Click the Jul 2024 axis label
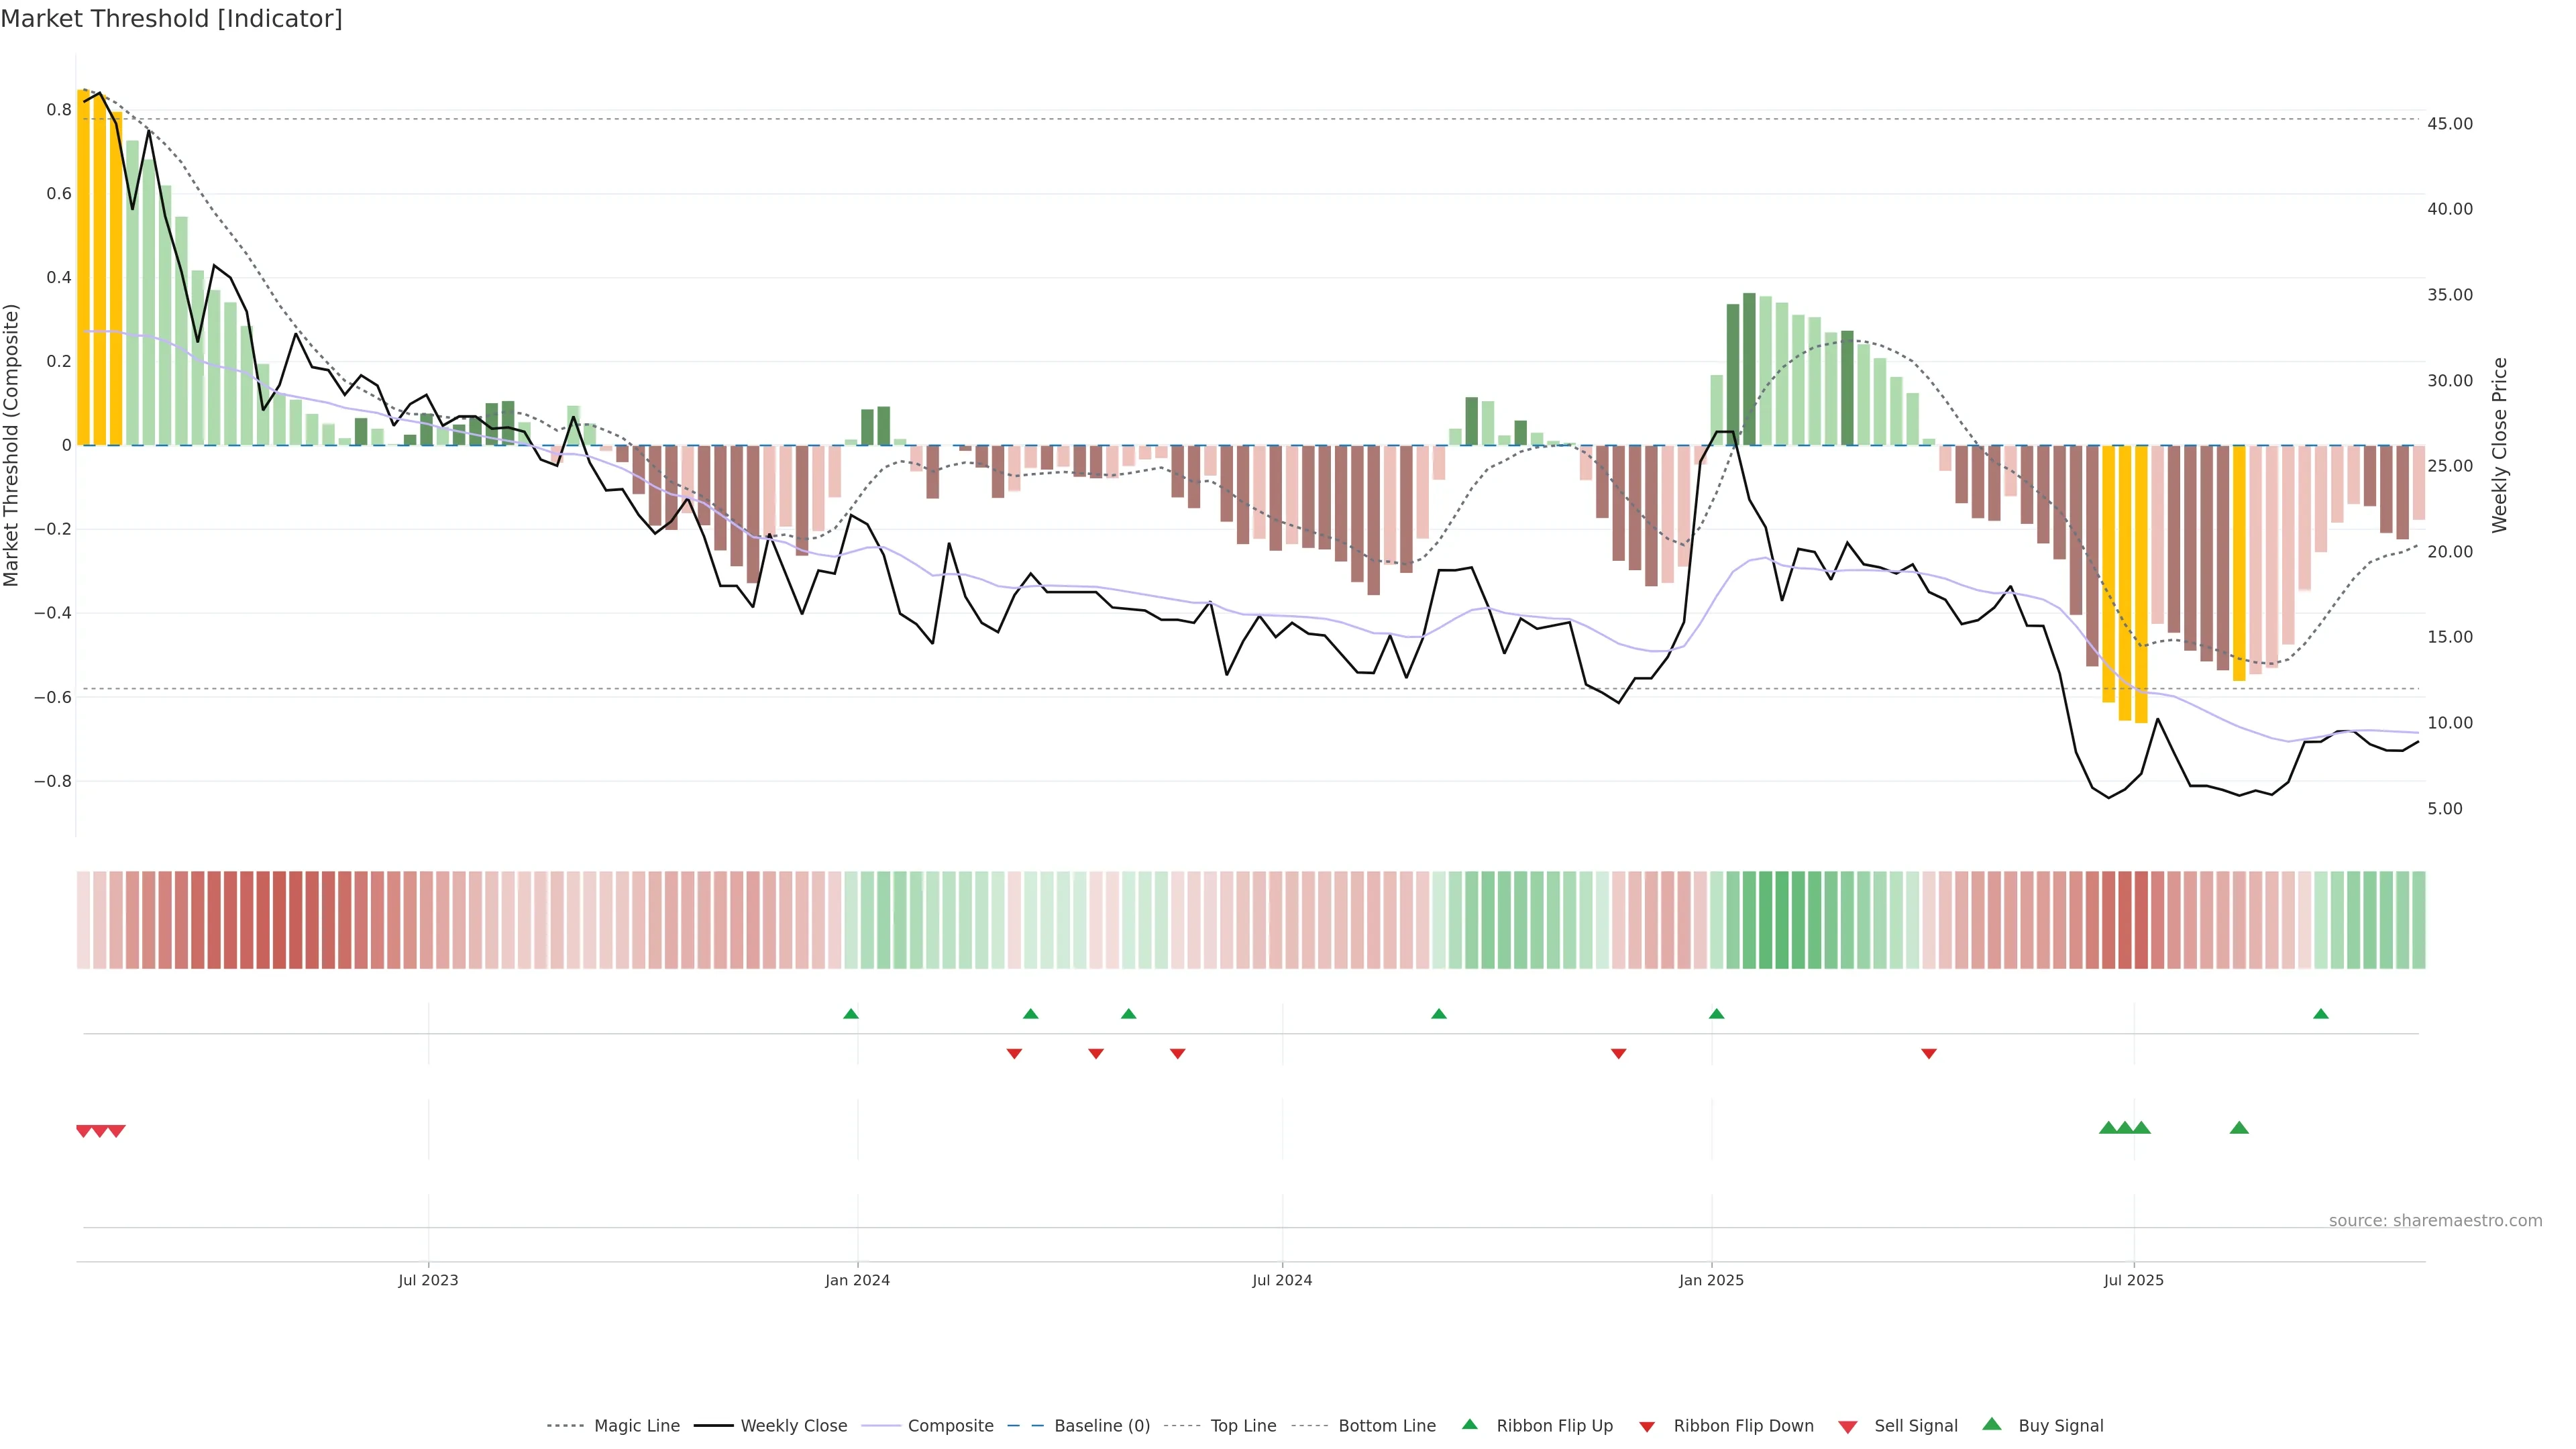This screenshot has width=2576, height=1449. [1282, 1280]
